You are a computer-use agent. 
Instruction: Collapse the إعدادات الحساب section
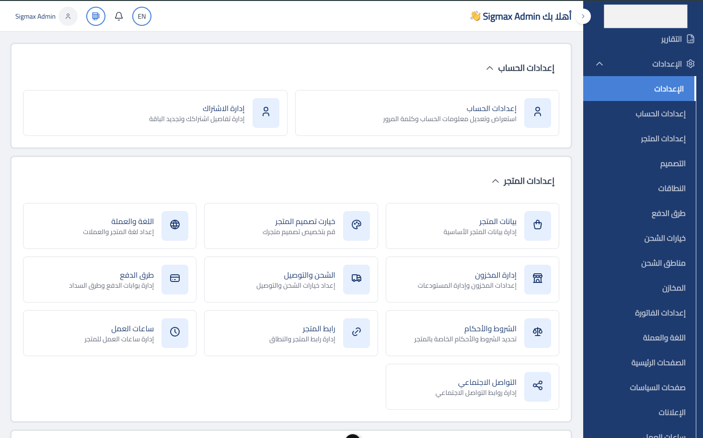[489, 68]
